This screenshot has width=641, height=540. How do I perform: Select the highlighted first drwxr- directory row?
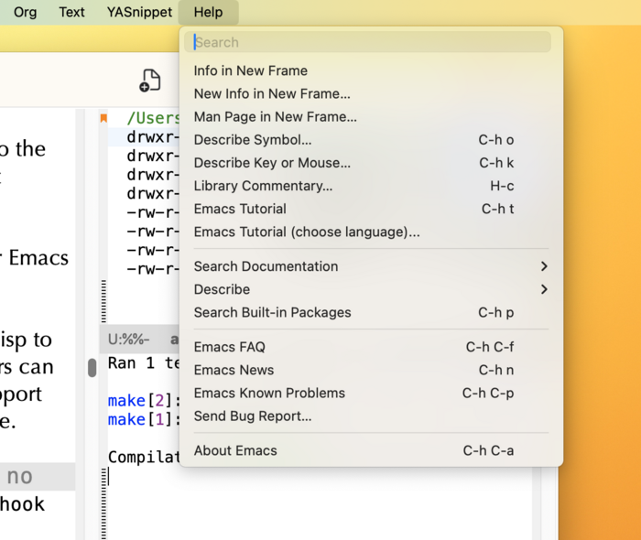pos(144,137)
